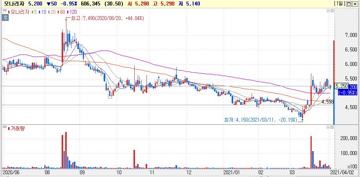Screen dimensions: 360x177
Task: Click the 모나리자 stock name in header
Action: [x=14, y=4]
